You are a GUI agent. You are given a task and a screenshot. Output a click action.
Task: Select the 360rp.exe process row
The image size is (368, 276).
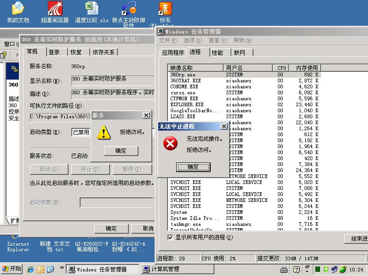(244, 75)
